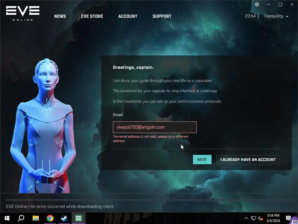Click the Greetings, captain heading
Screen dimensions: 298x224
133,67
